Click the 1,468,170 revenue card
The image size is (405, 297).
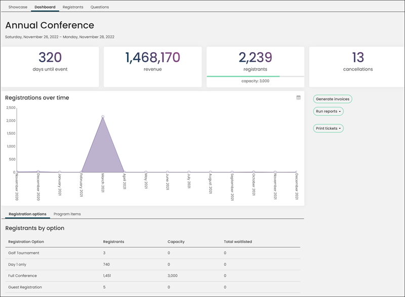pos(153,67)
